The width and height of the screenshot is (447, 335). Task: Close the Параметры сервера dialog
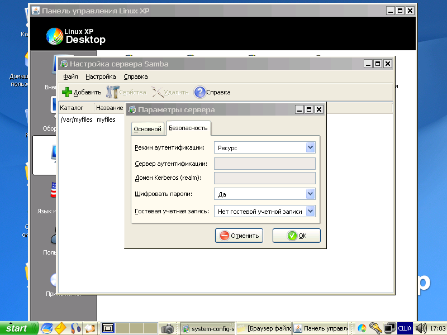pos(319,109)
